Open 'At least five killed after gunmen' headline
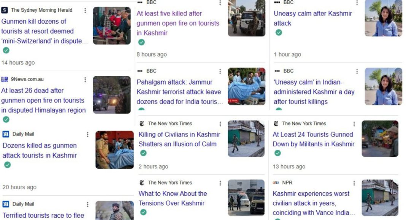 click(x=178, y=23)
